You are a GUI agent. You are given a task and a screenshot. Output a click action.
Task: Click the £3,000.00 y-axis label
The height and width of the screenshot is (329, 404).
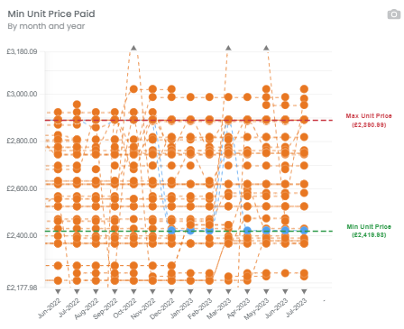pyautogui.click(x=22, y=94)
